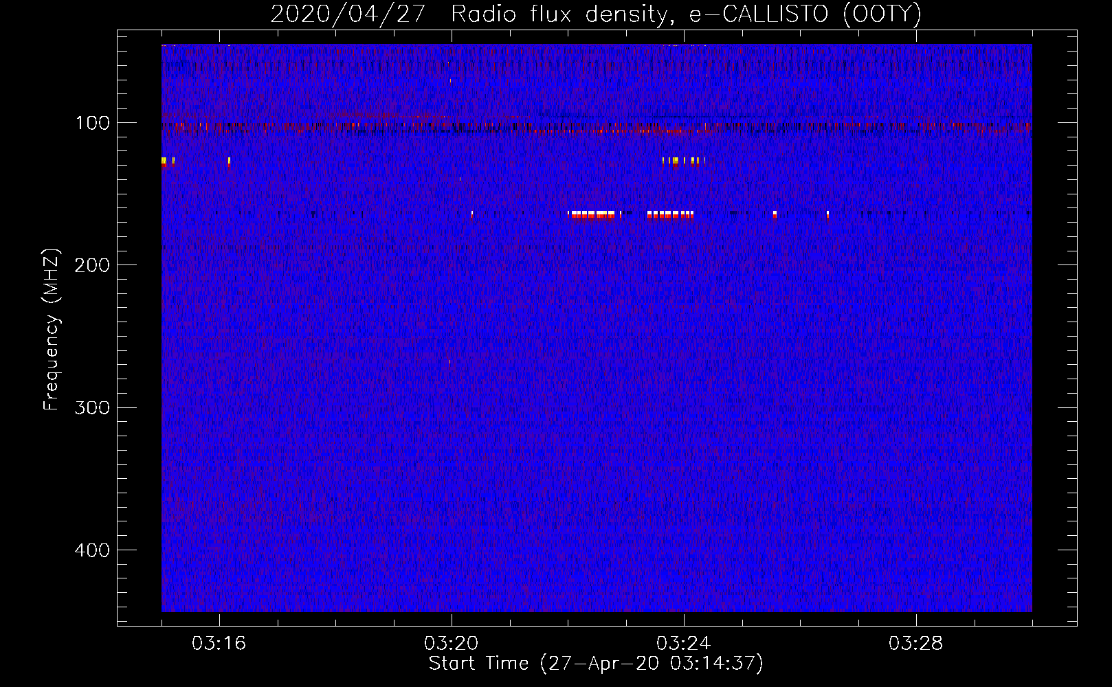Click the 'Start Time (27-Apr-20 03:14:37)' label
Image resolution: width=1112 pixels, height=687 pixels.
(596, 664)
